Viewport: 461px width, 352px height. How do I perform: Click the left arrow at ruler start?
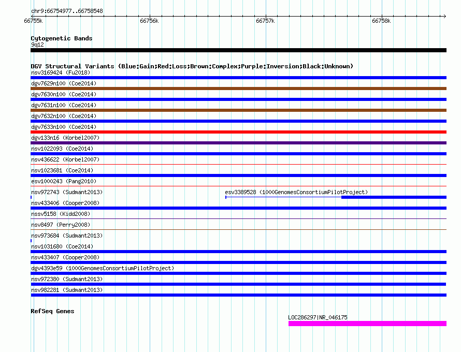(32, 16)
